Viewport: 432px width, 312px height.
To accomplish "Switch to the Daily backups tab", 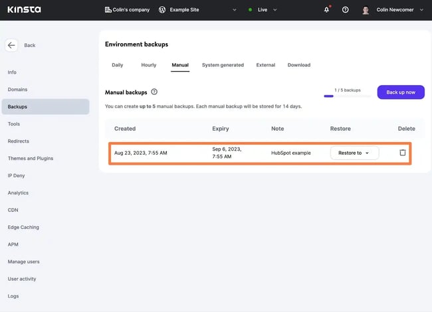I will [118, 65].
